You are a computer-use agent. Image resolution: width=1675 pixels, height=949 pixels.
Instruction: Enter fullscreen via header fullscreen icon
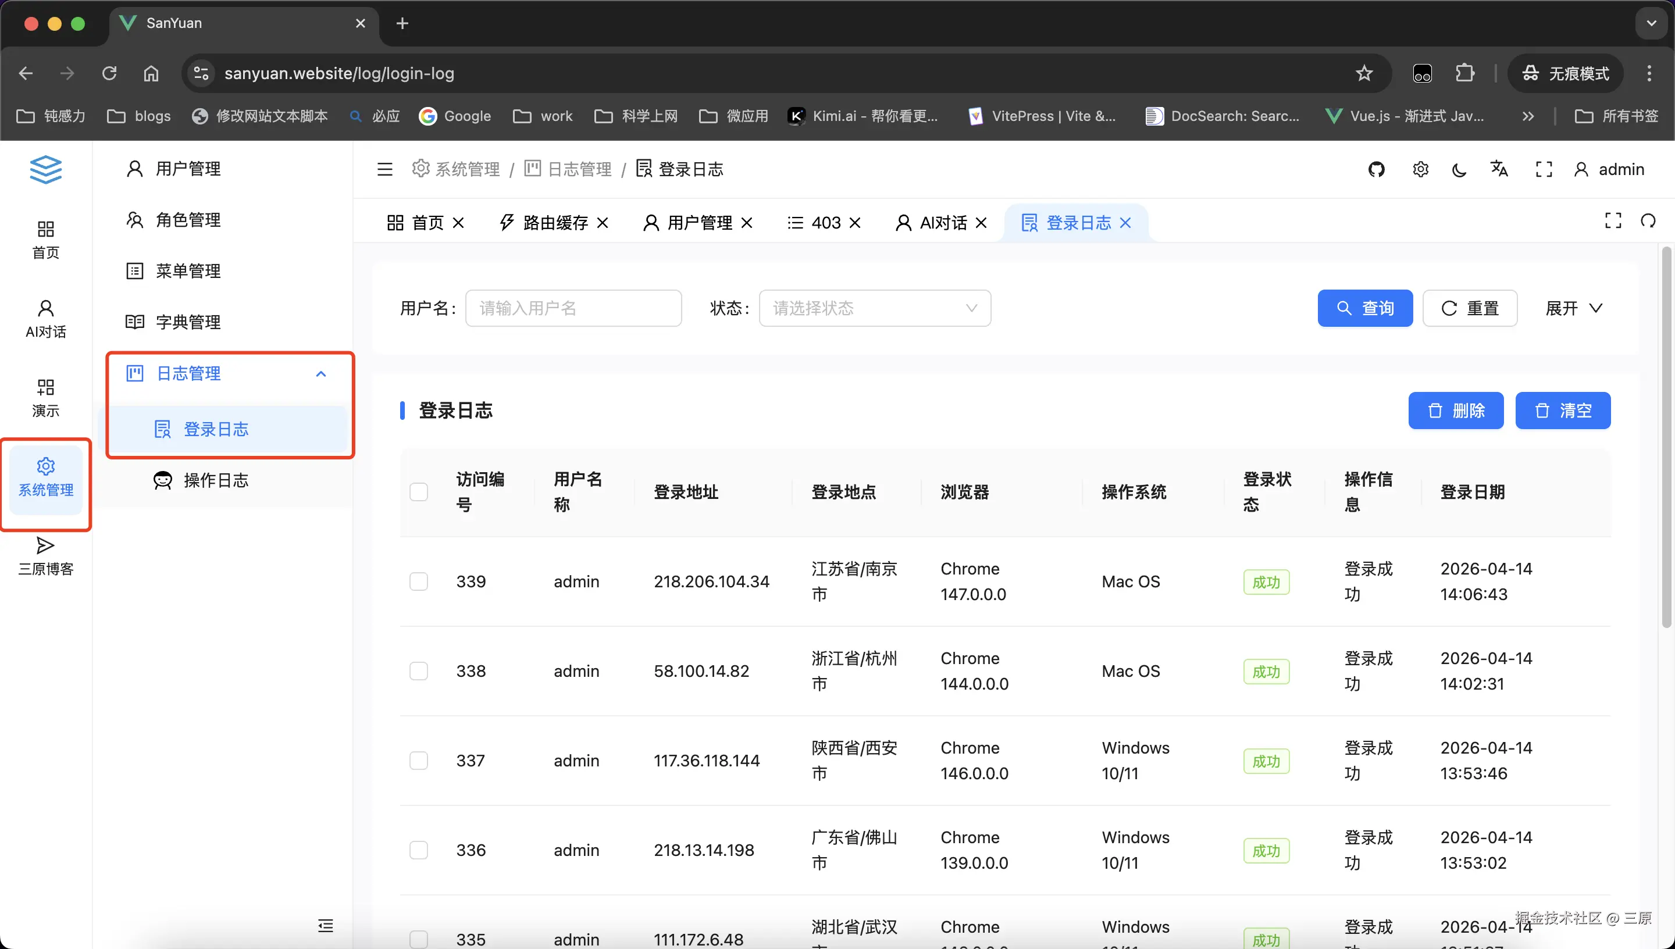1544,169
